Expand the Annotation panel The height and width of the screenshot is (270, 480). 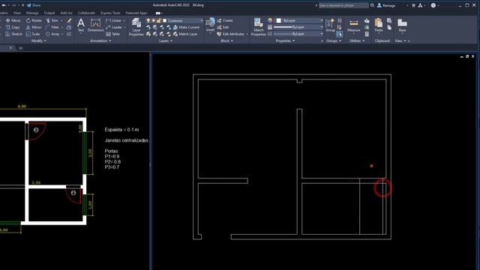(100, 40)
